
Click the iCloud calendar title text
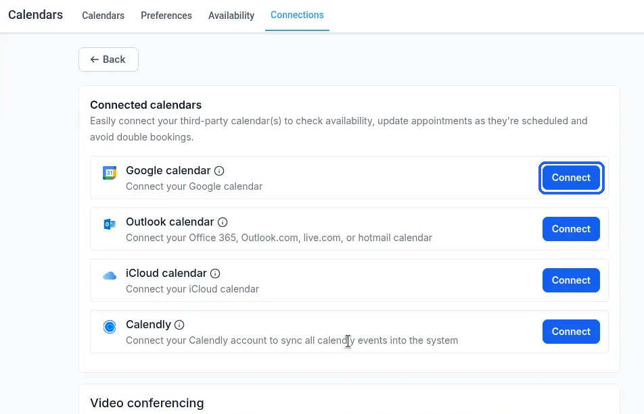166,273
